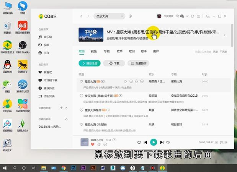Screen dimensions: 237x172
Task: Open MV icon beside first 星辰大海
Action: pos(103,81)
